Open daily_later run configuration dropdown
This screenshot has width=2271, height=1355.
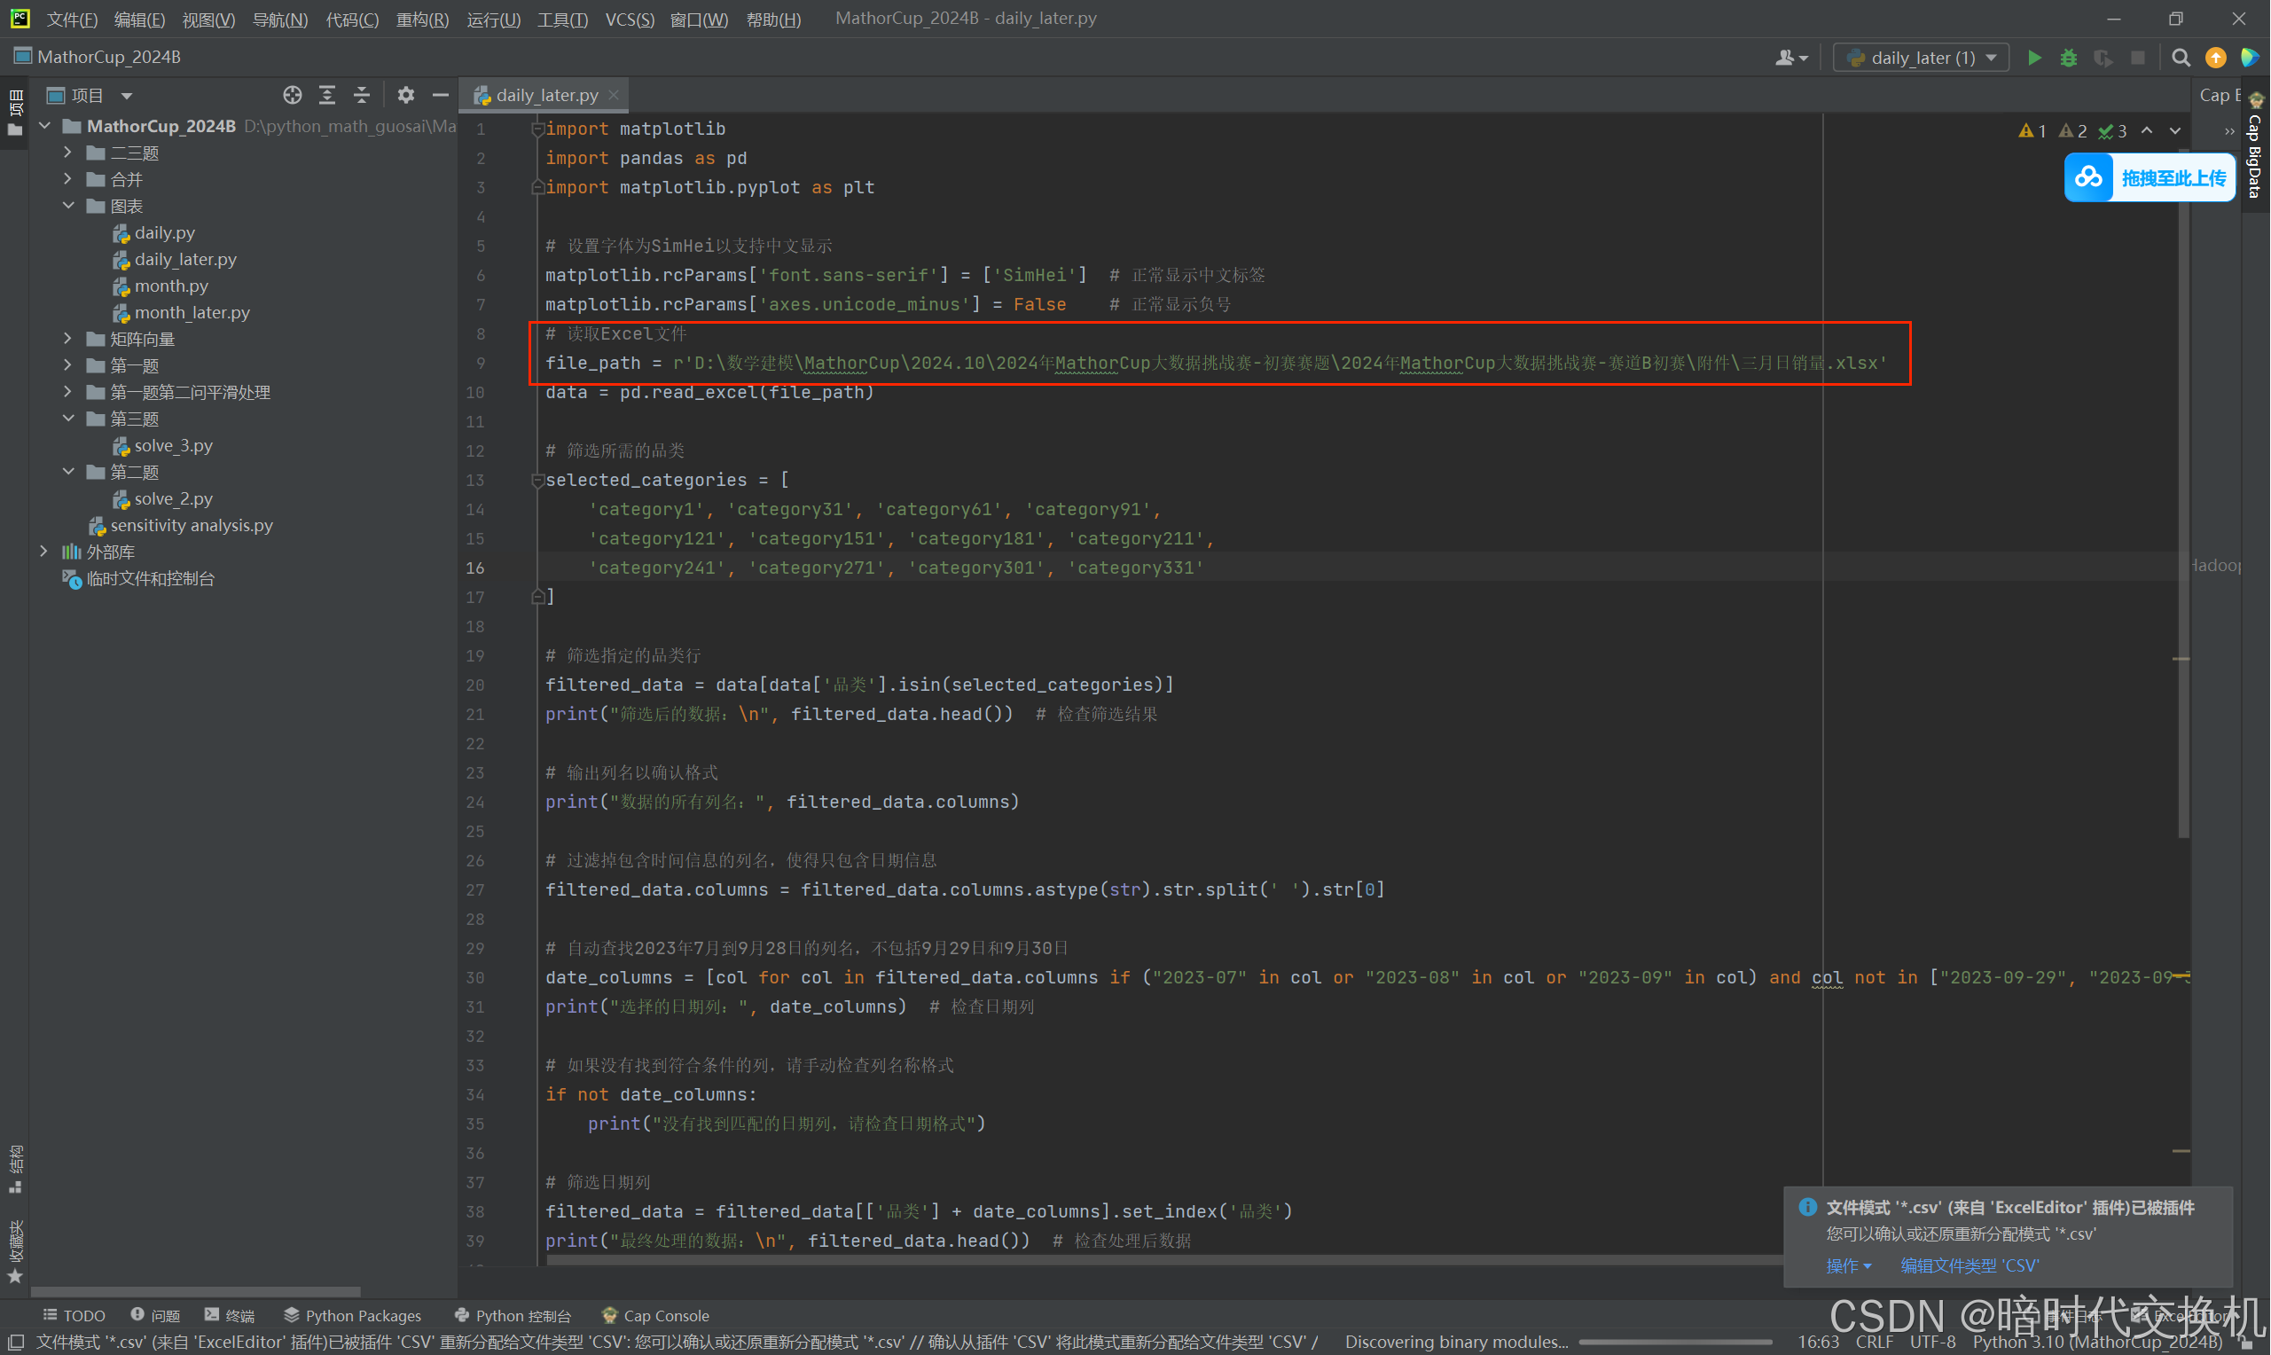[x=1922, y=58]
